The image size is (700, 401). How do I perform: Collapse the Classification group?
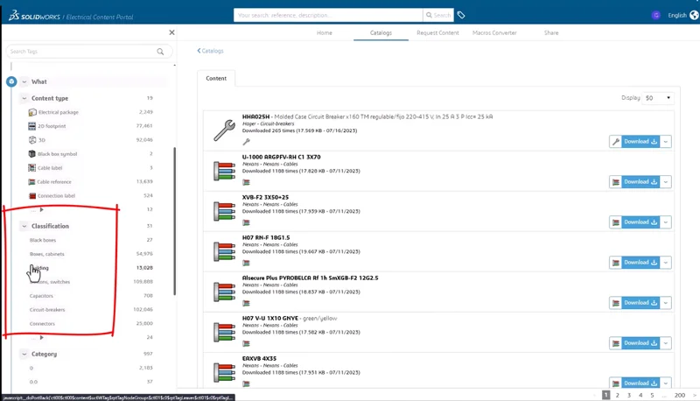tap(24, 226)
